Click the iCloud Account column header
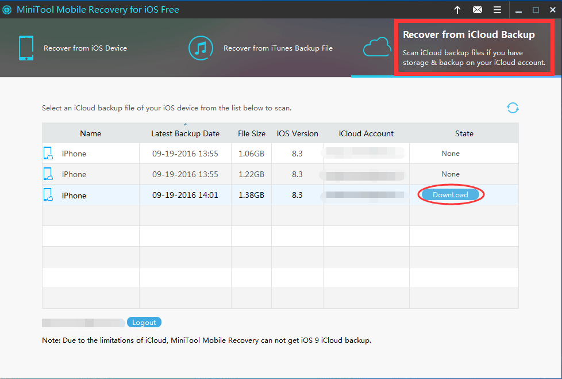 point(366,133)
